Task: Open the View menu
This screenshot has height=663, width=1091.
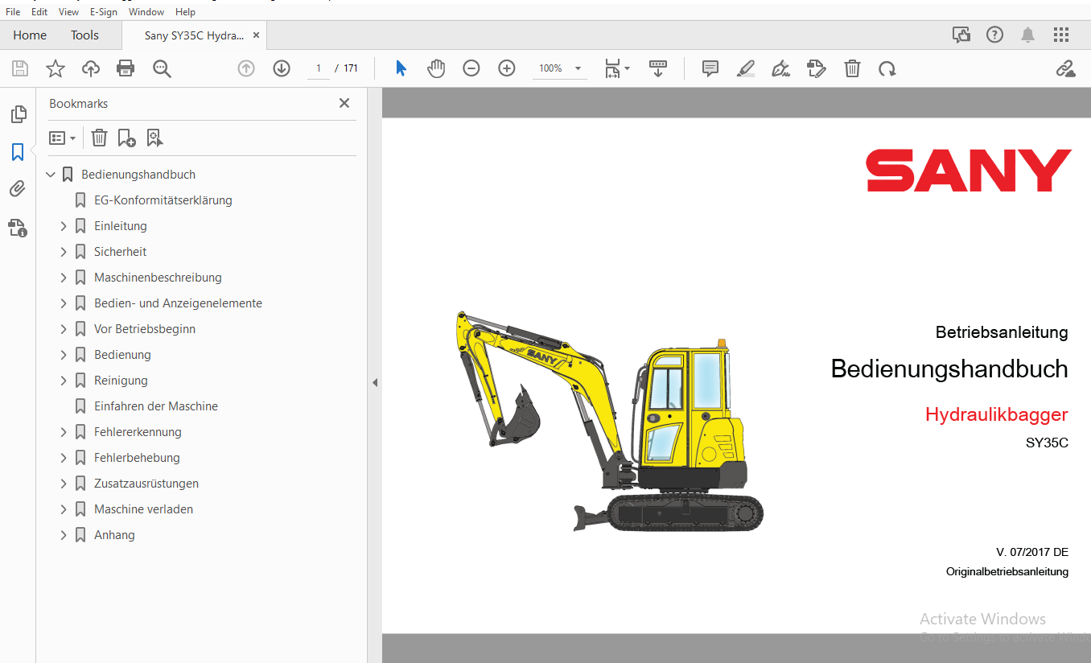Action: (x=68, y=12)
